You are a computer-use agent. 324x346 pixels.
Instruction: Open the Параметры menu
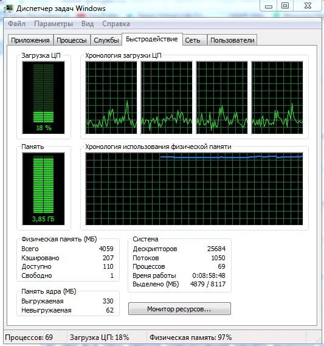coord(53,24)
